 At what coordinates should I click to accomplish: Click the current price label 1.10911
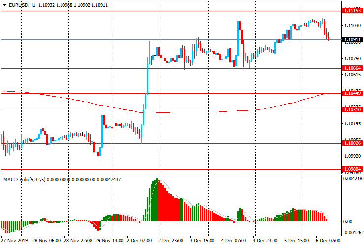tap(352, 39)
